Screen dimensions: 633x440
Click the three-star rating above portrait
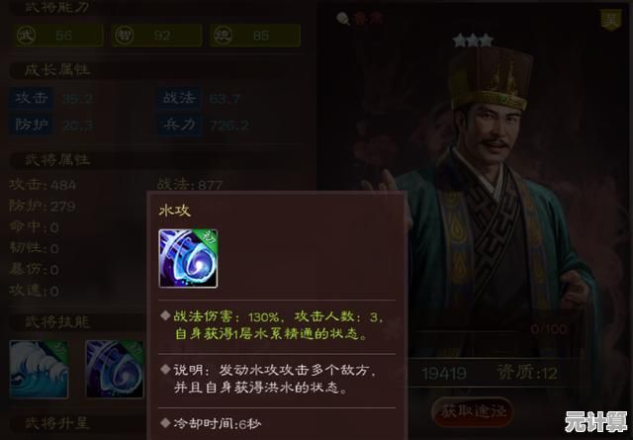tap(473, 41)
